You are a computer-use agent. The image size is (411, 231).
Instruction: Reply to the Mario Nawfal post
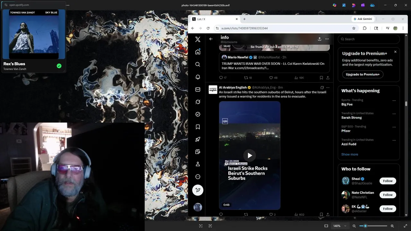click(221, 78)
